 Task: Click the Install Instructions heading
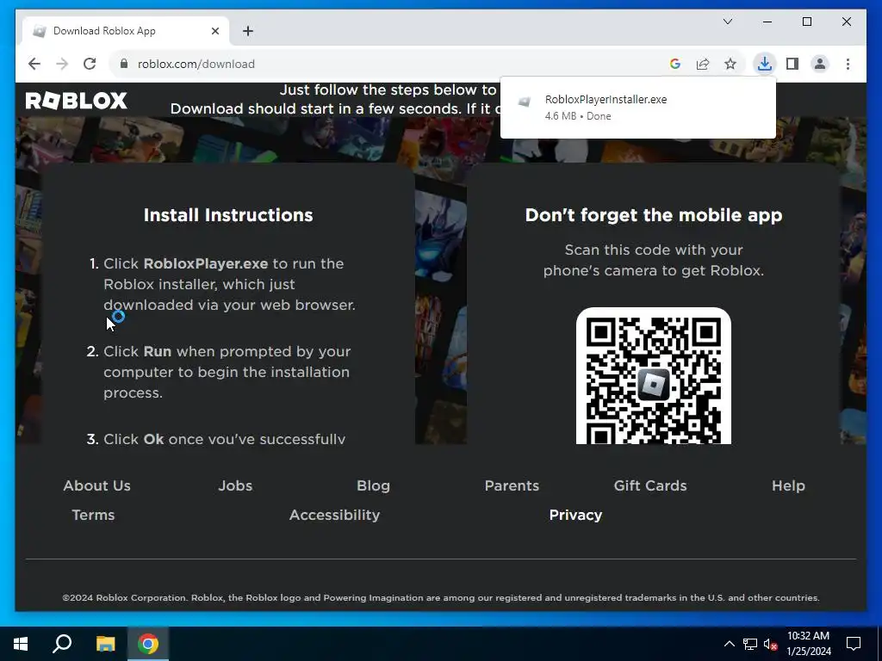point(228,215)
